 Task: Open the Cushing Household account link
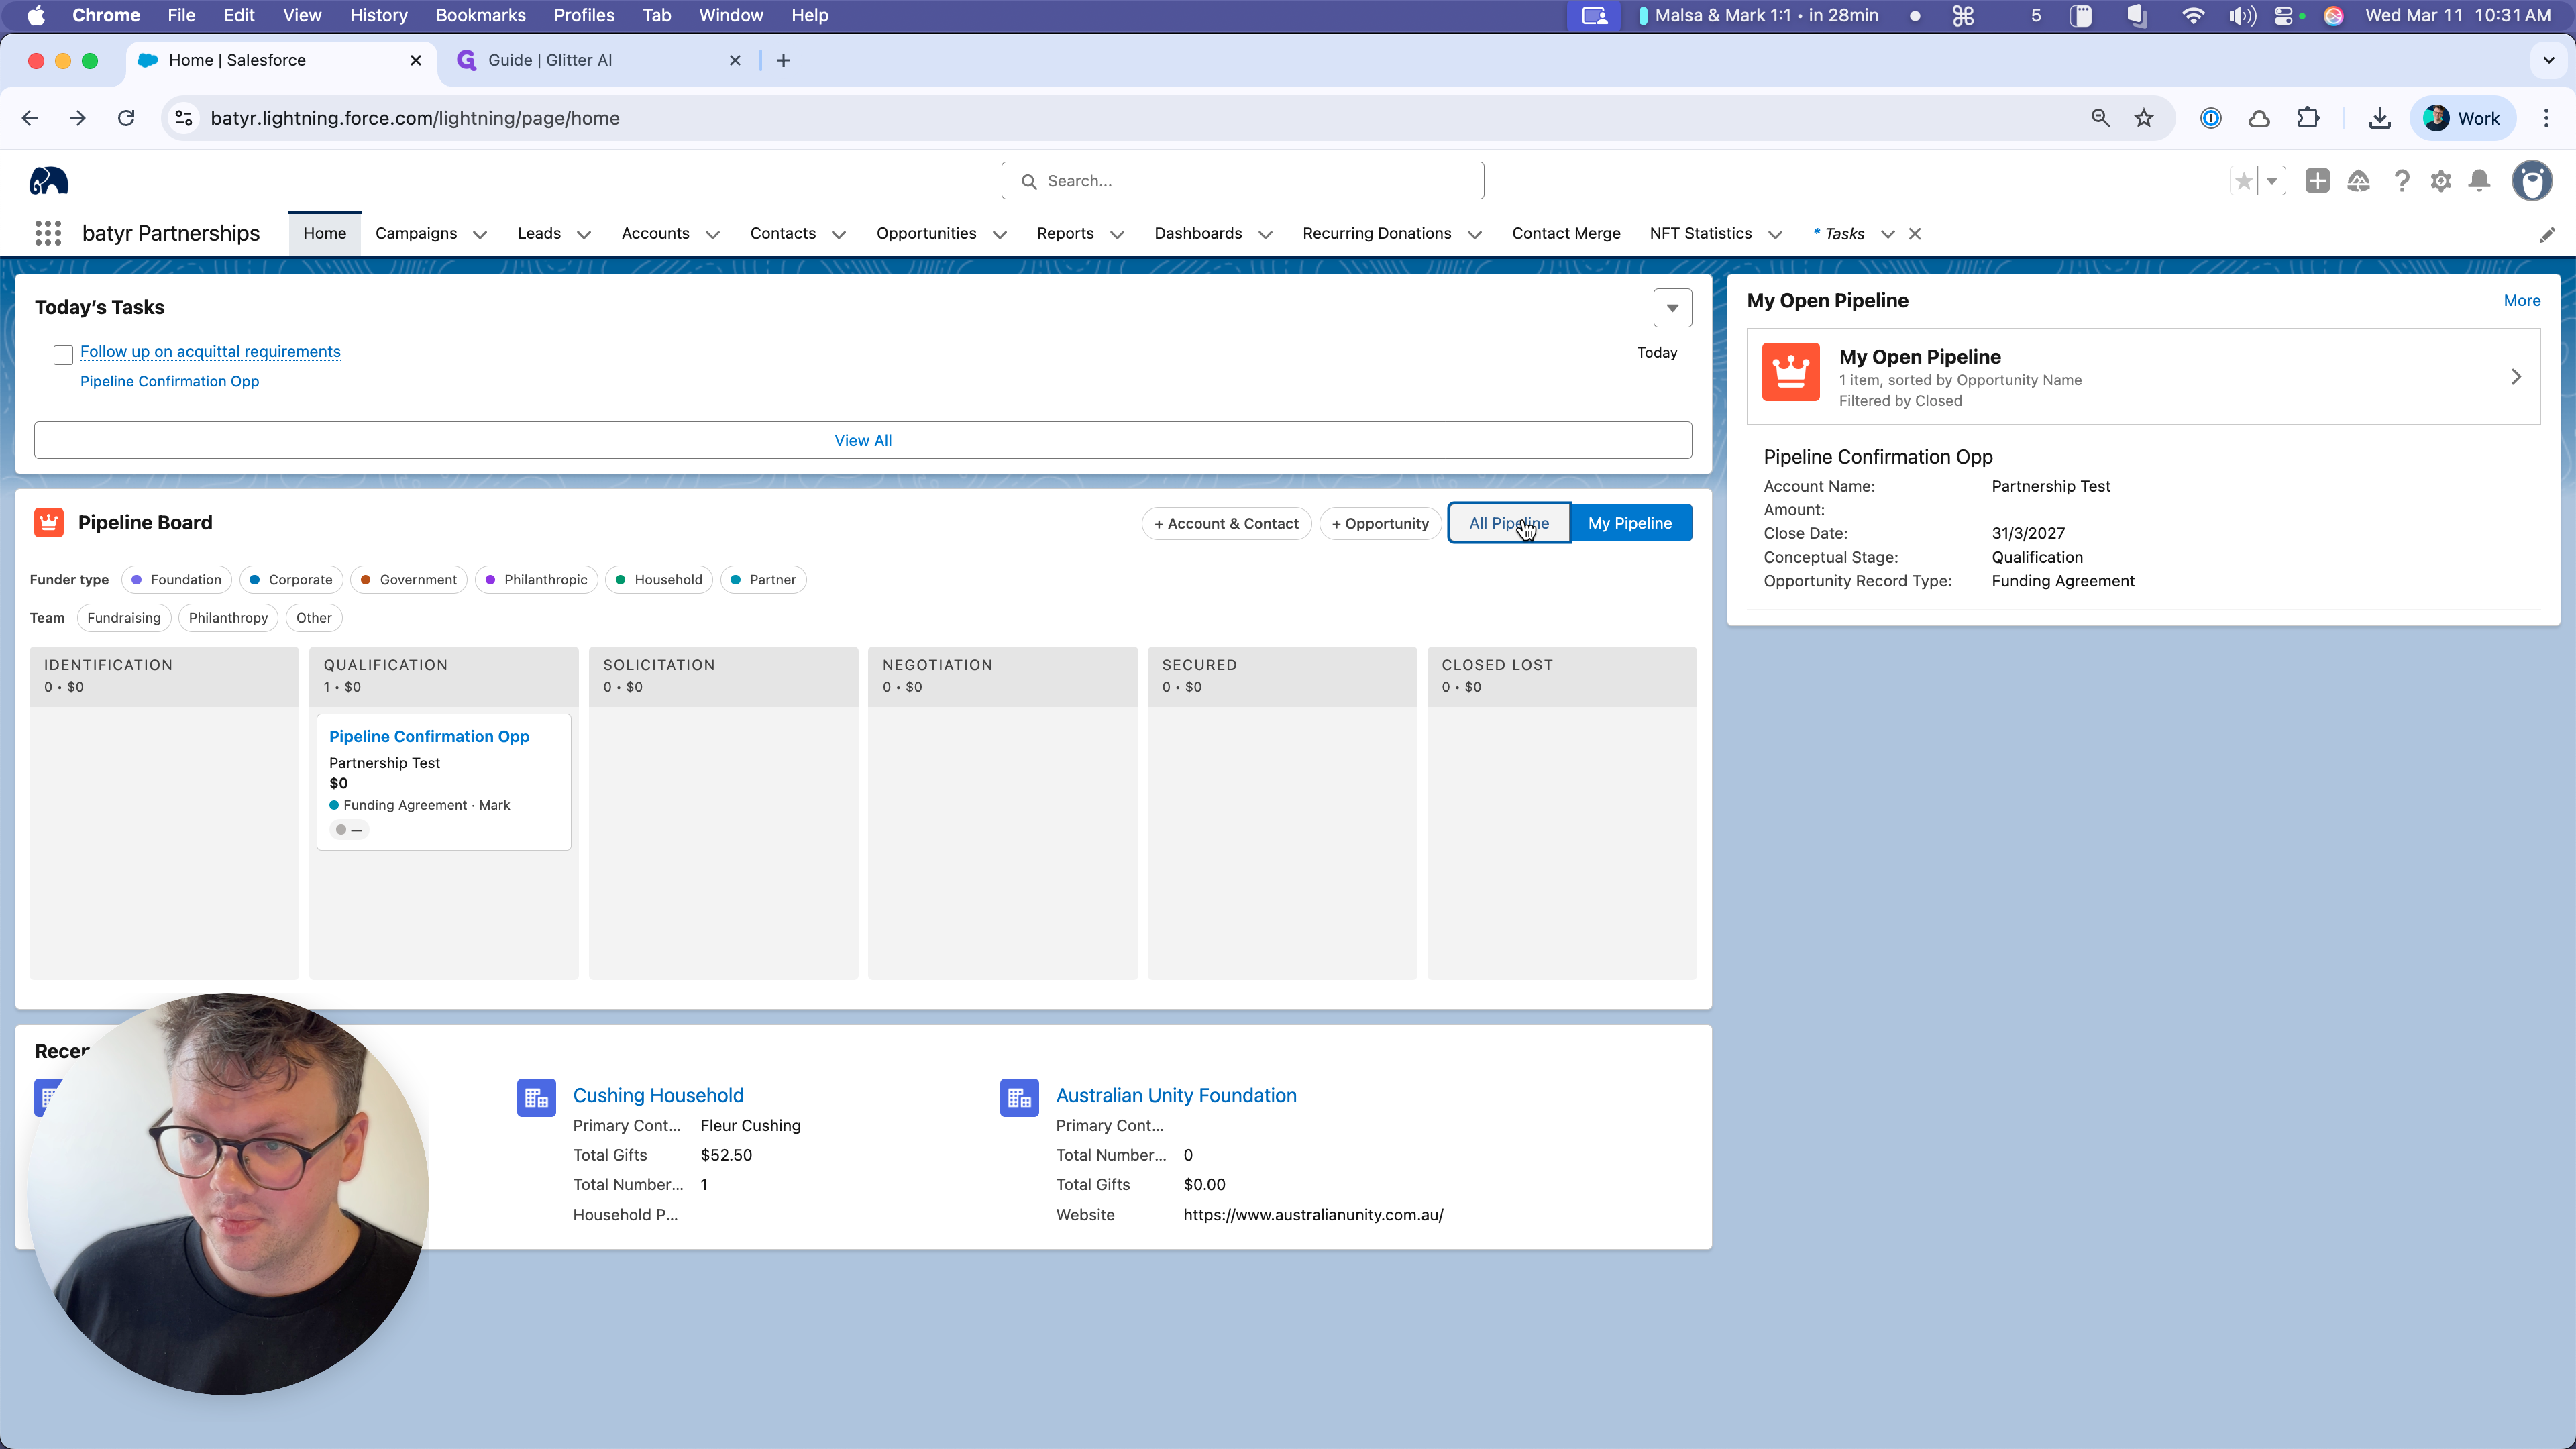pos(658,1096)
